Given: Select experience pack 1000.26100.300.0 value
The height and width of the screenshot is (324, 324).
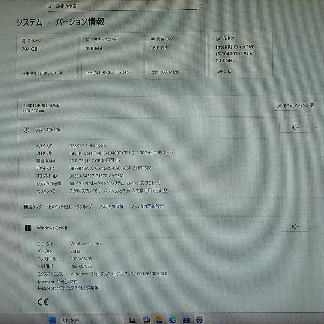Looking at the screenshot, I should (x=119, y=274).
